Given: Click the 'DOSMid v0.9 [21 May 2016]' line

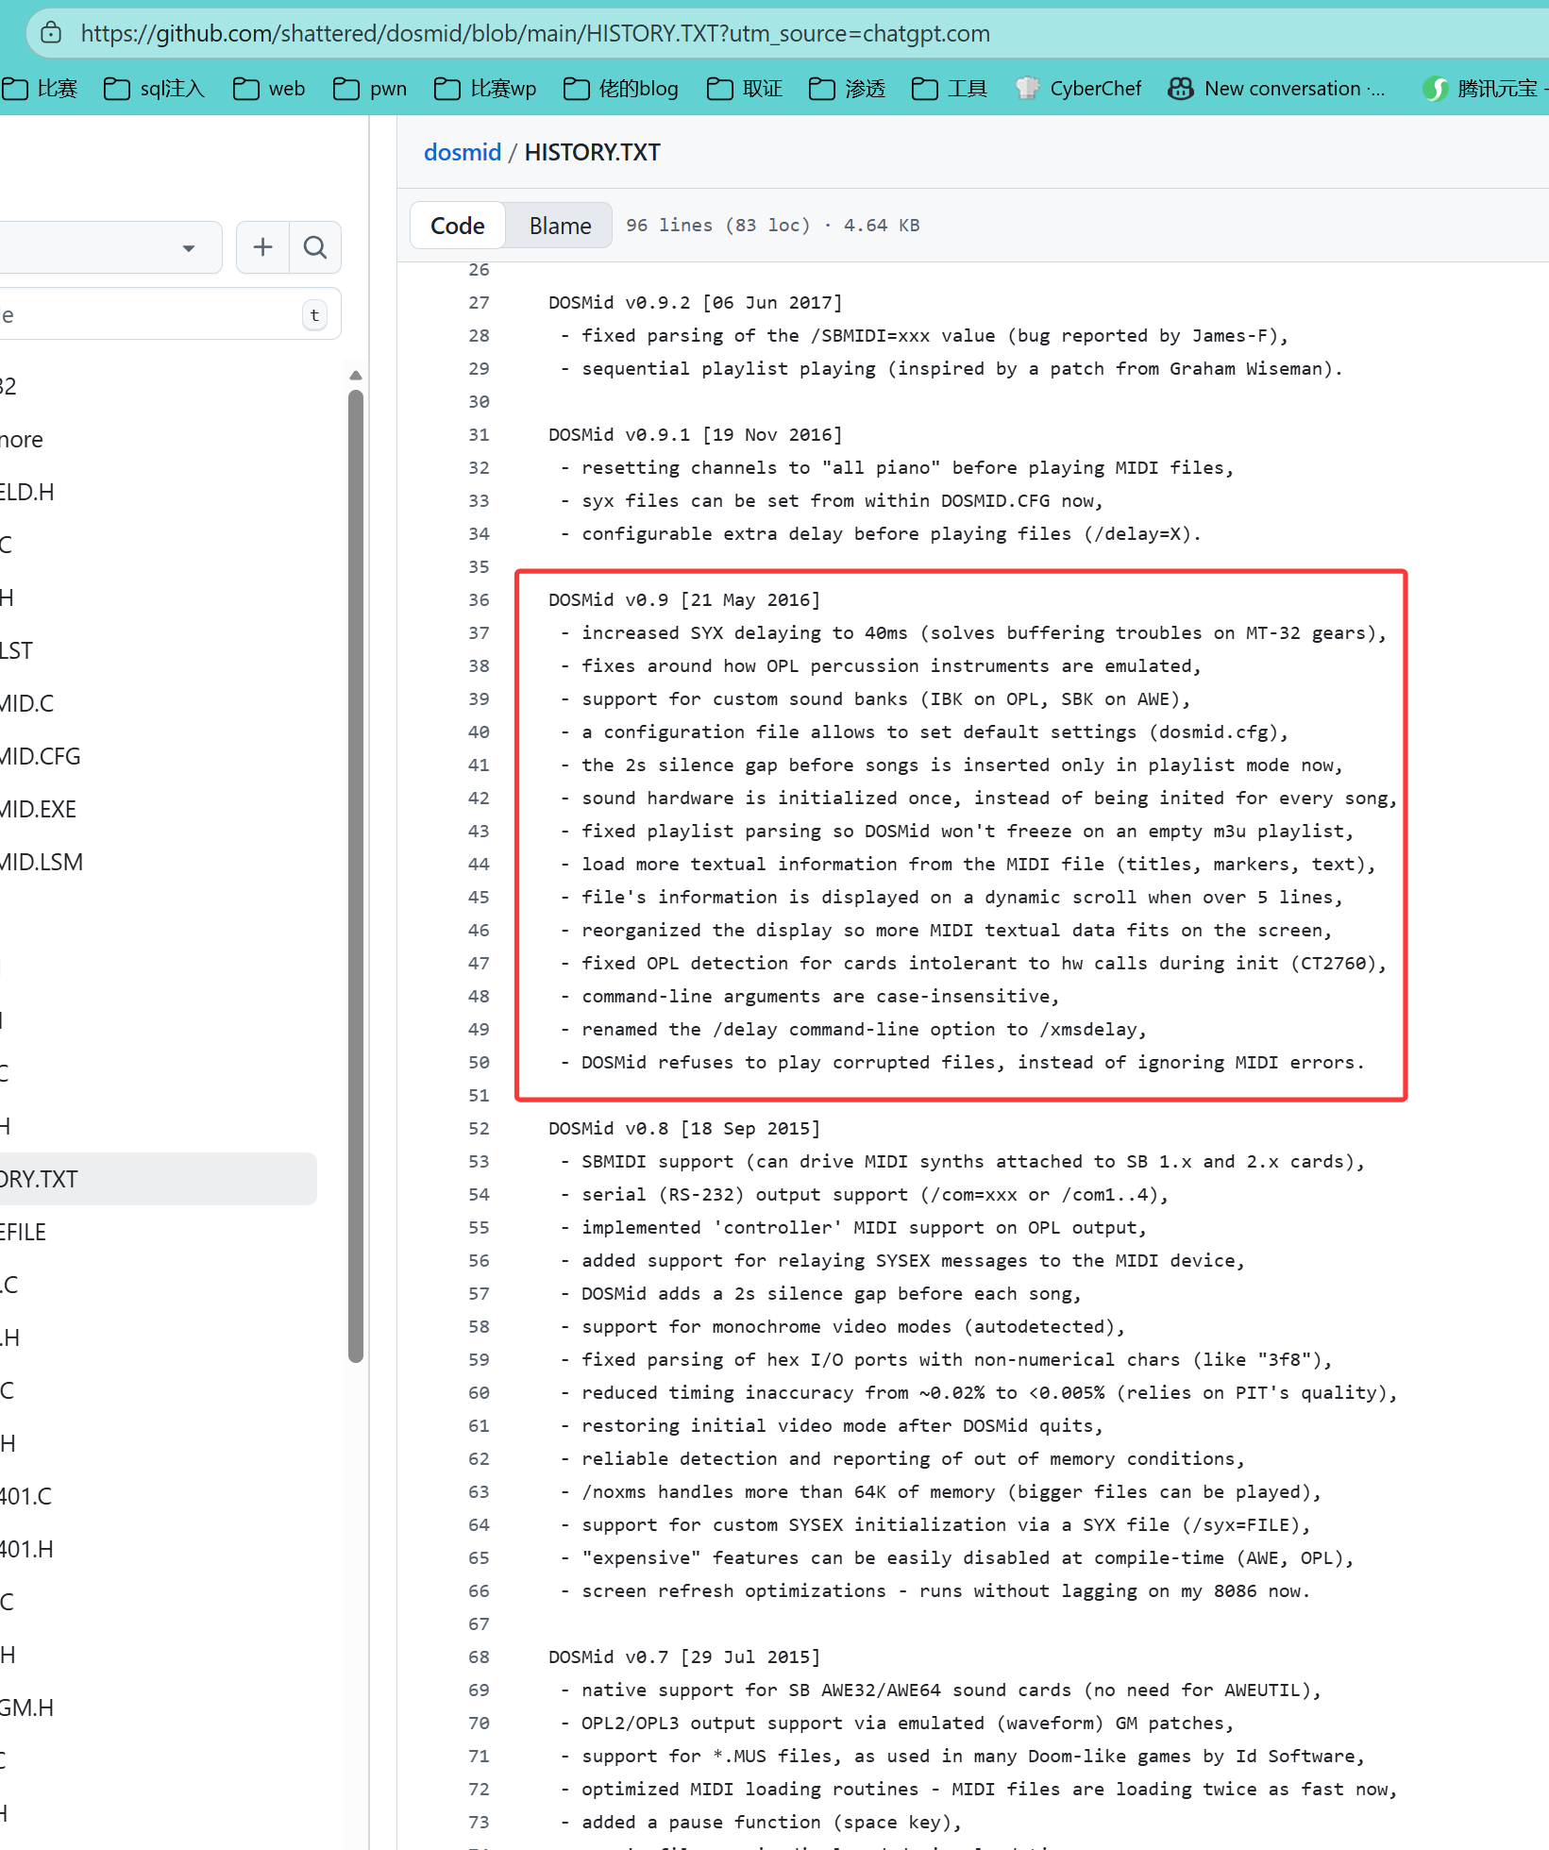Looking at the screenshot, I should [x=684, y=600].
